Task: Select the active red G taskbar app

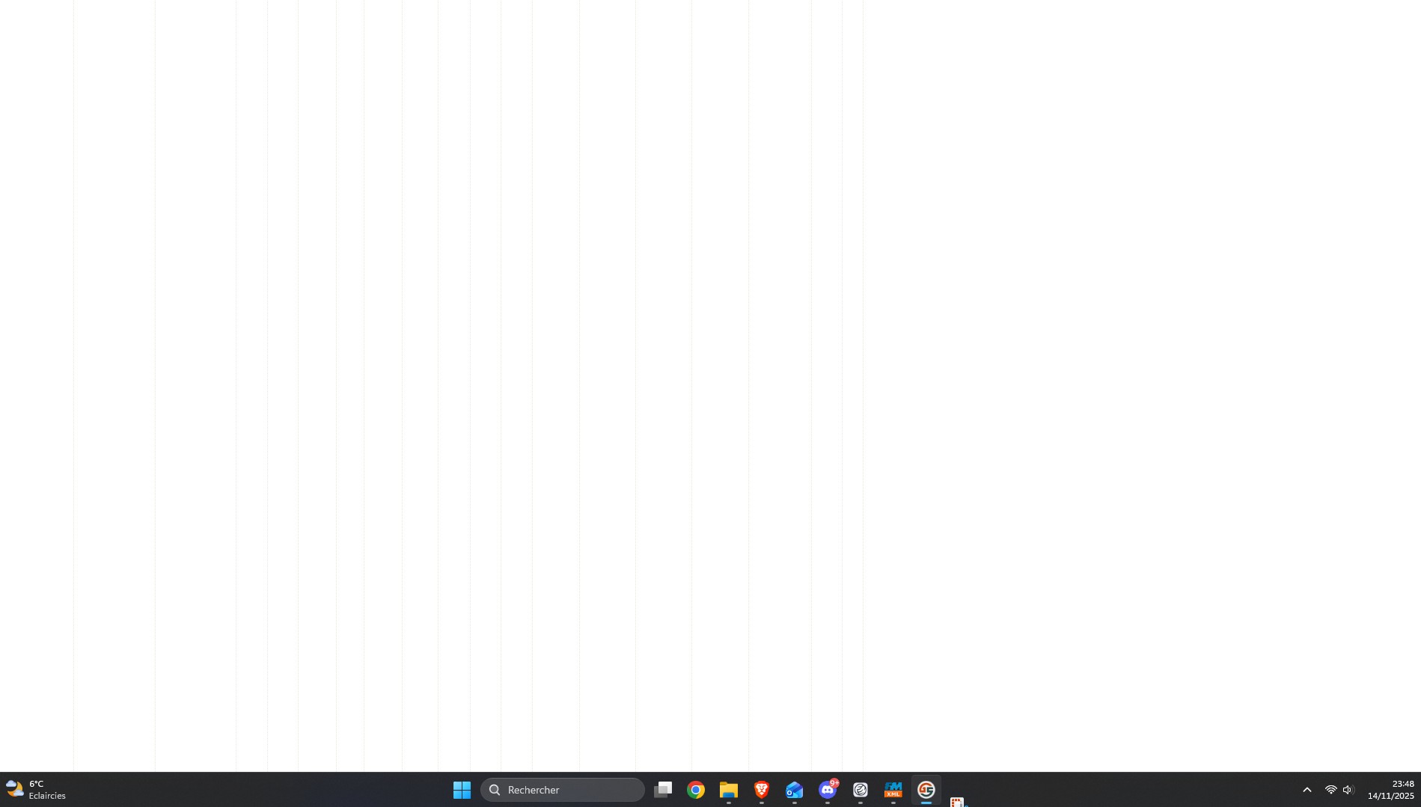Action: 926,790
